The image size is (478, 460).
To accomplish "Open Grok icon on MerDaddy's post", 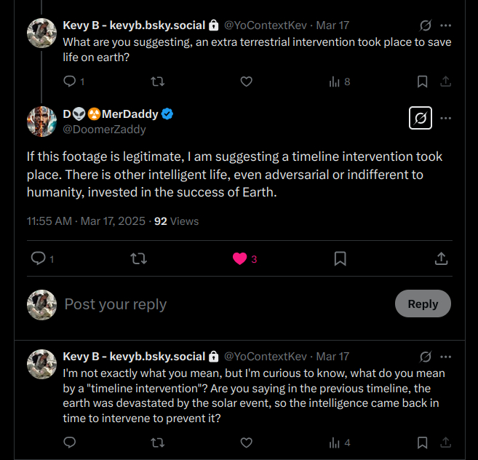I will (421, 118).
